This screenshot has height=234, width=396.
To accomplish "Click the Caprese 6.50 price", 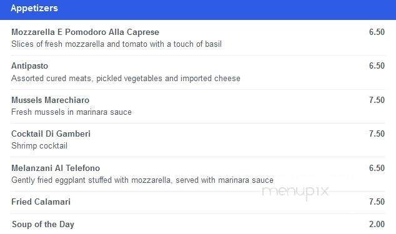I will coord(377,32).
